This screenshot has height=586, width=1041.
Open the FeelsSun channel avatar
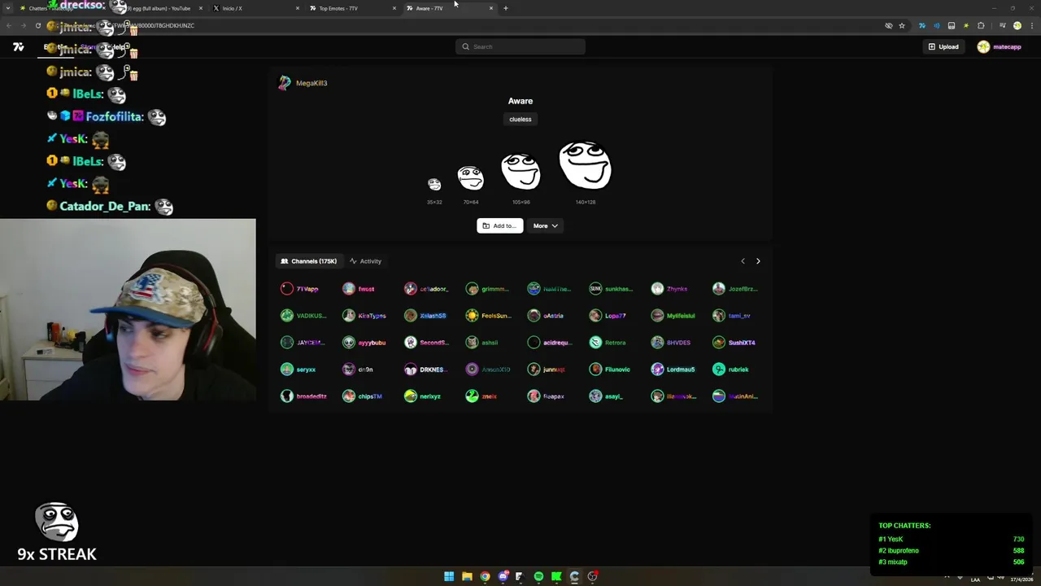point(473,316)
